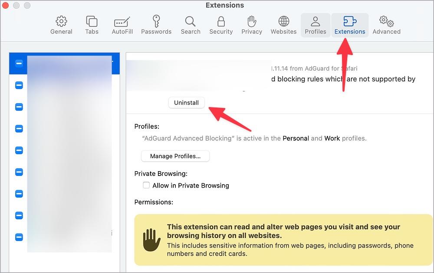434x273 pixels.
Task: Open the Advanced gears pane
Action: click(x=386, y=25)
